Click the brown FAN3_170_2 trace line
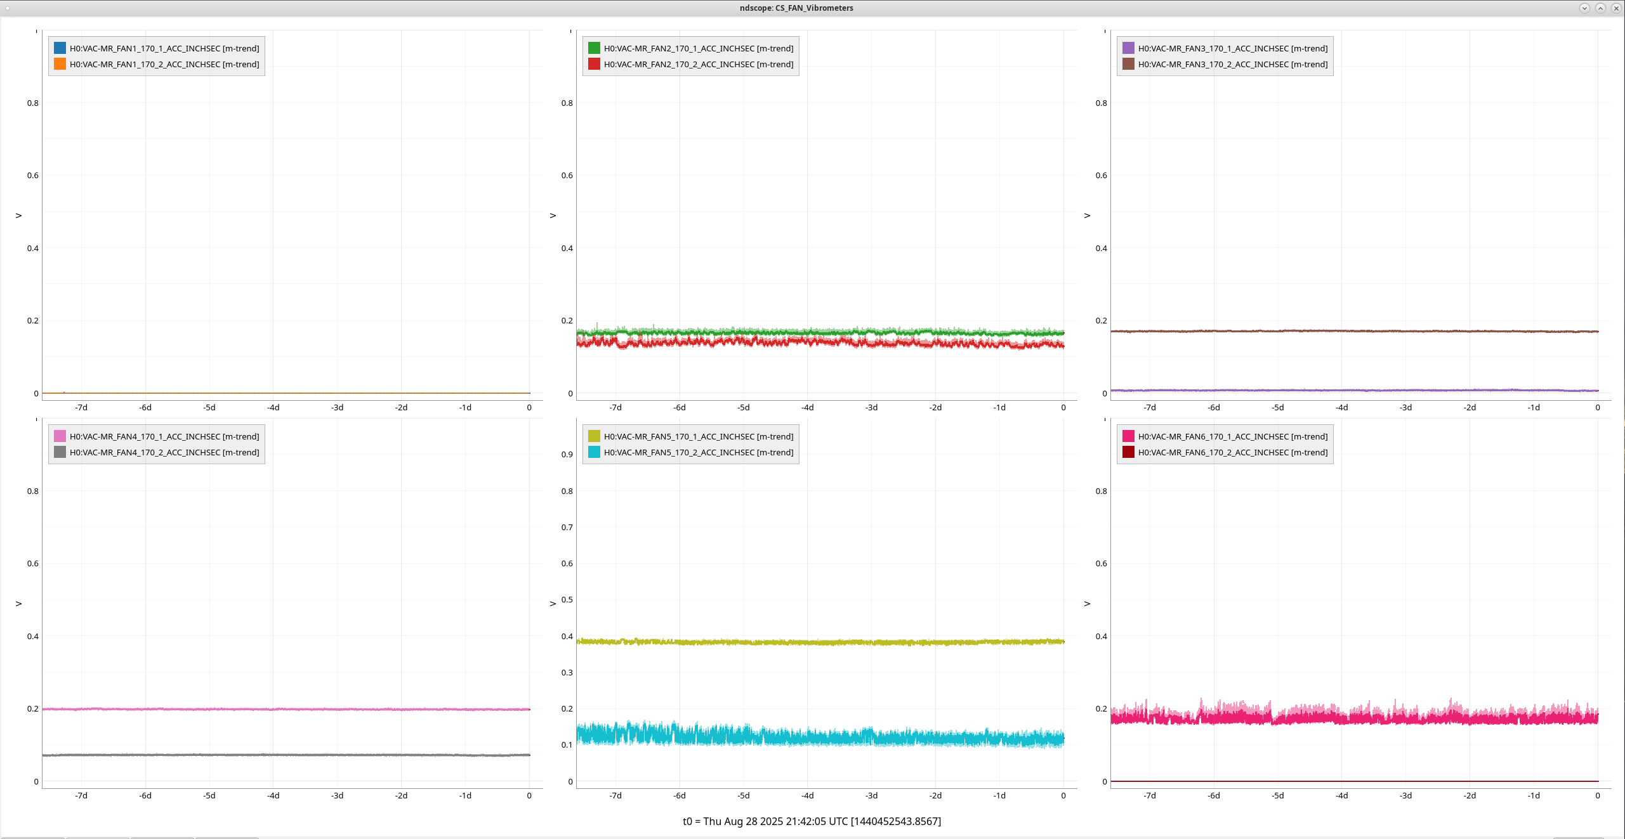The height and width of the screenshot is (839, 1625). 1354,331
